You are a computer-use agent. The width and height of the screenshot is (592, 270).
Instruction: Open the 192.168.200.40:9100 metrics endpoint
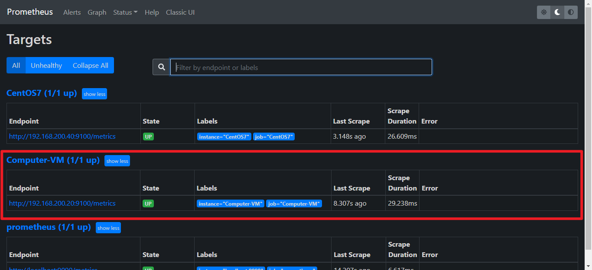coord(62,136)
